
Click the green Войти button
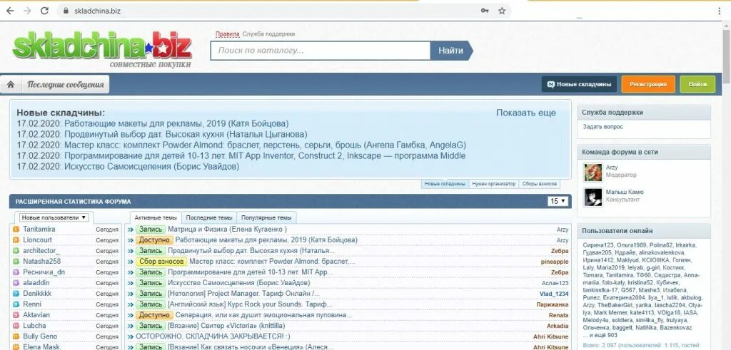[x=697, y=85]
